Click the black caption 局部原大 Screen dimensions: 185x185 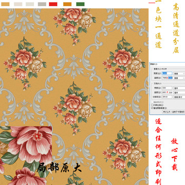(x=59, y=168)
